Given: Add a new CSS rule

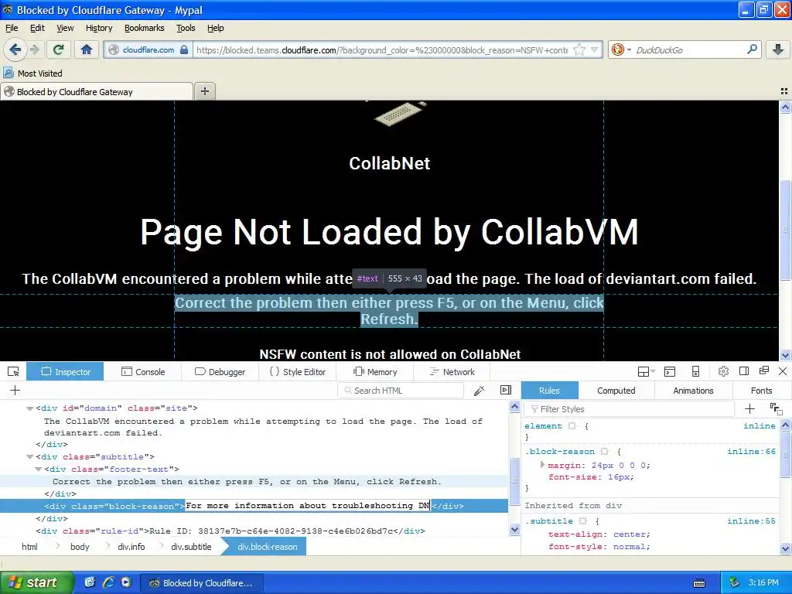Looking at the screenshot, I should pos(750,408).
